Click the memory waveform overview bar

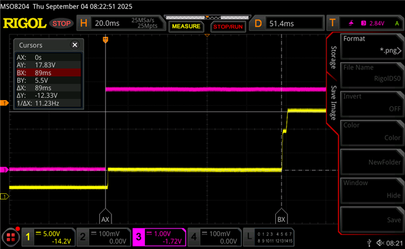point(208,18)
